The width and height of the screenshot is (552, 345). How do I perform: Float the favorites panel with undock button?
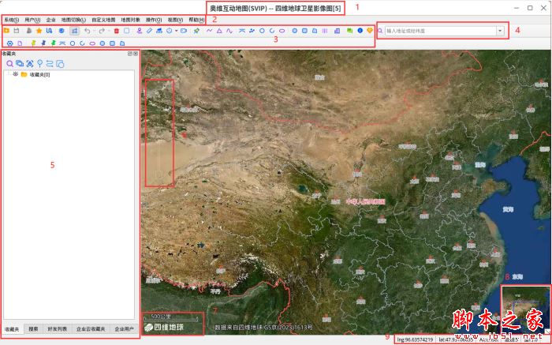pyautogui.click(x=130, y=54)
